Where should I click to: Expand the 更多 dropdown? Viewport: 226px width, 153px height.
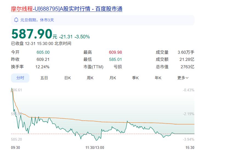pos(183,78)
